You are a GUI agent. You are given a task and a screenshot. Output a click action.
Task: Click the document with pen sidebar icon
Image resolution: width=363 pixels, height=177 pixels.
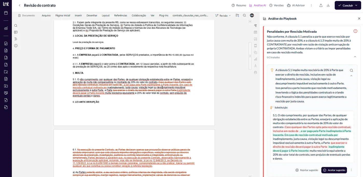6,43
